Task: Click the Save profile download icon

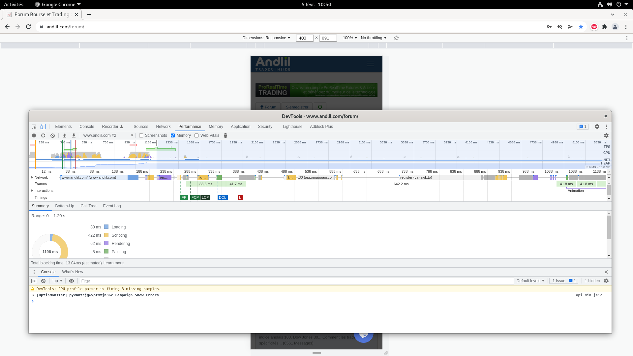Action: [x=74, y=135]
